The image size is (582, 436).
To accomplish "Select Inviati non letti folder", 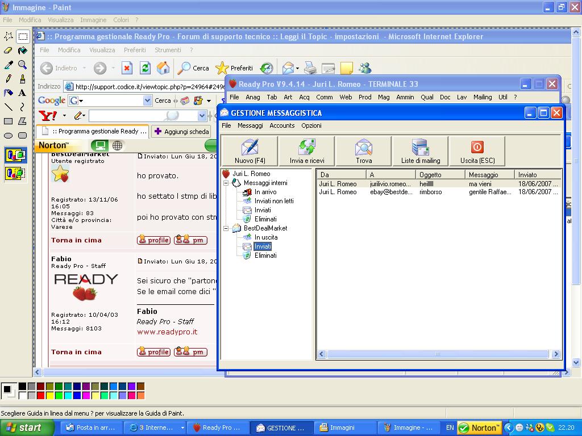I will pyautogui.click(x=274, y=201).
